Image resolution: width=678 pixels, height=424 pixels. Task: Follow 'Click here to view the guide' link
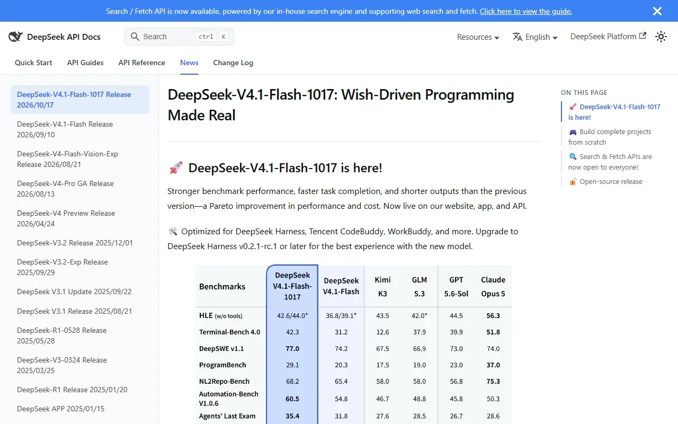point(526,11)
